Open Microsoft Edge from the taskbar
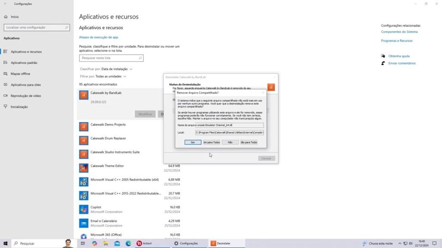 pos(128,244)
